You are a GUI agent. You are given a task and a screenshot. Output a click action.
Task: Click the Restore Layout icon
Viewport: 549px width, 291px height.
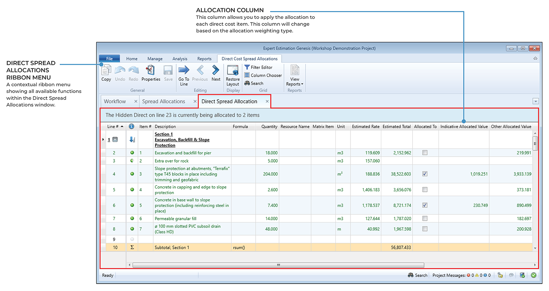[x=233, y=71]
